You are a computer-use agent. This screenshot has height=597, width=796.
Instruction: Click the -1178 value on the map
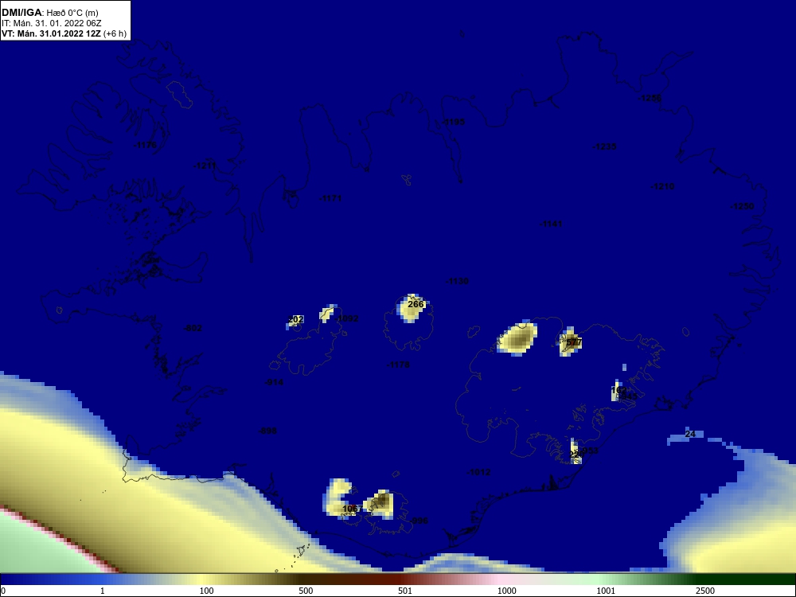[398, 365]
